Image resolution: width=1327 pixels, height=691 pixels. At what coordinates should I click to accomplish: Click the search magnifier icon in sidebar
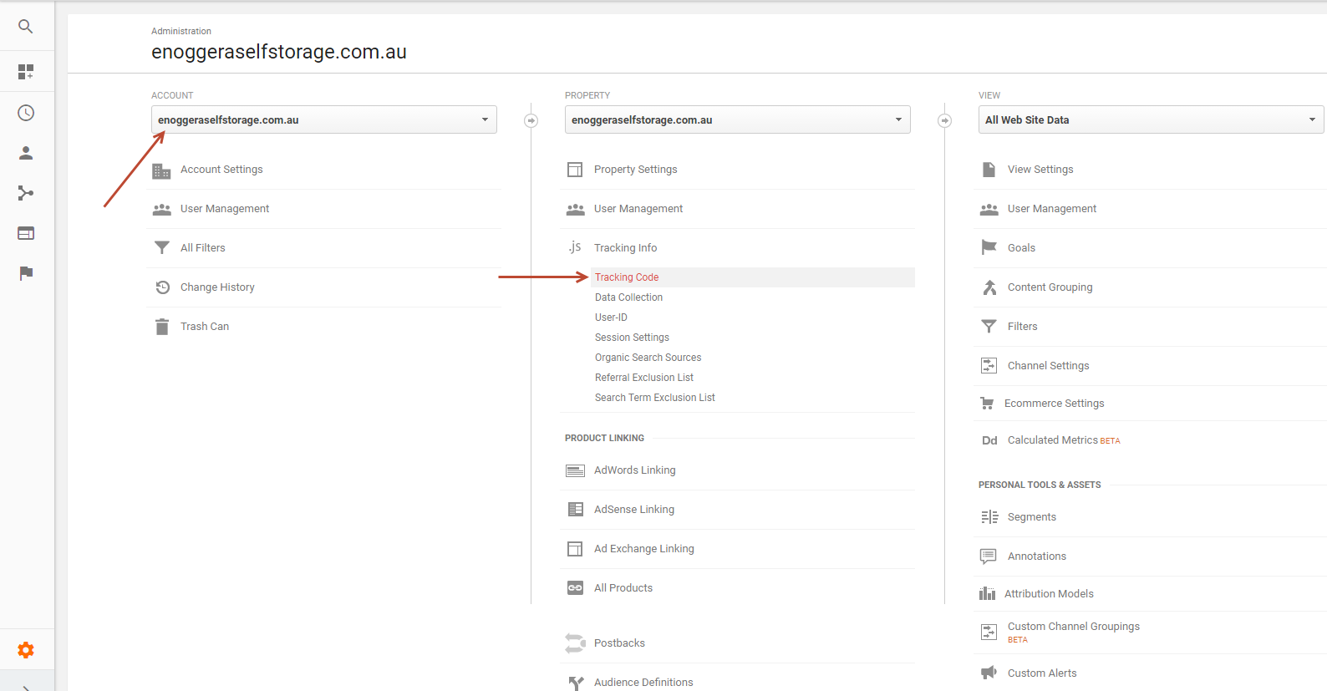[x=26, y=27]
